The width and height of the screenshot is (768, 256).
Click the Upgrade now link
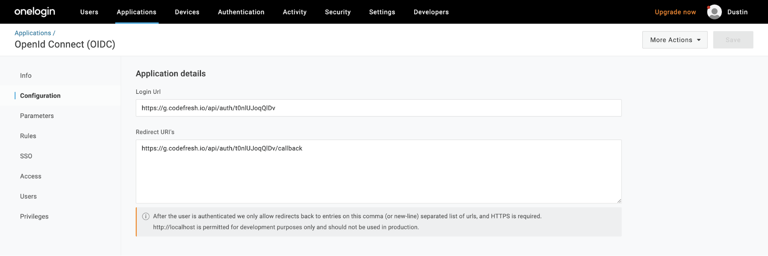pyautogui.click(x=675, y=12)
